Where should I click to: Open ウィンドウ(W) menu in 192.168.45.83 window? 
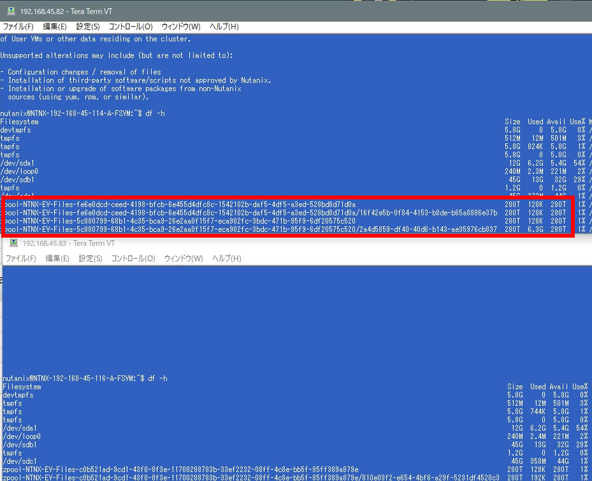pyautogui.click(x=184, y=258)
